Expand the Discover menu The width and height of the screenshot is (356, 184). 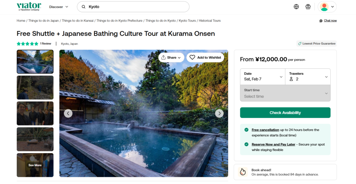(59, 7)
